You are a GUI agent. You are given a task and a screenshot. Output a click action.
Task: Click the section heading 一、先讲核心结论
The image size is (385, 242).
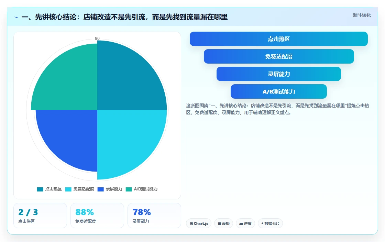pyautogui.click(x=124, y=17)
